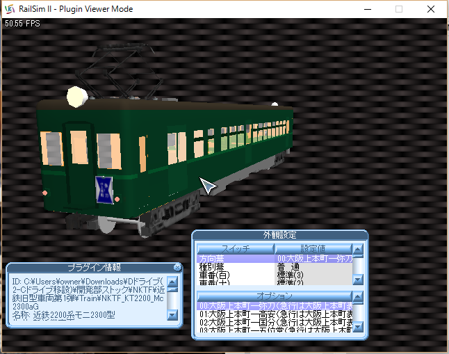Click the スイッチ column header
The width and height of the screenshot is (449, 354).
(236, 248)
